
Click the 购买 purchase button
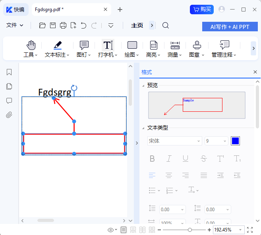tap(202, 10)
